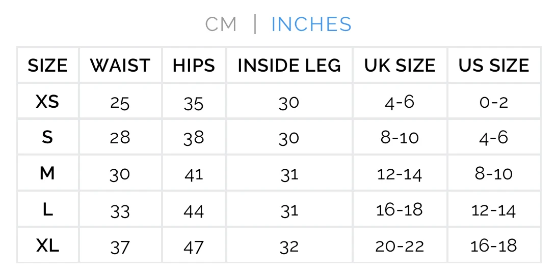This screenshot has height=276, width=556.
Task: Select the XL size row label
Action: (47, 247)
